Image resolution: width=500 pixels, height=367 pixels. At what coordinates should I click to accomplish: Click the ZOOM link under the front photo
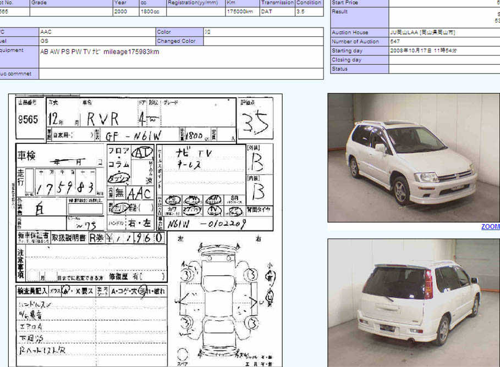pyautogui.click(x=491, y=226)
